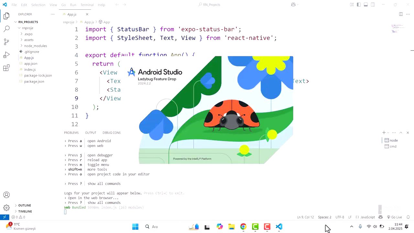
Task: Add a new terminal with plus icon
Action: (x=384, y=133)
